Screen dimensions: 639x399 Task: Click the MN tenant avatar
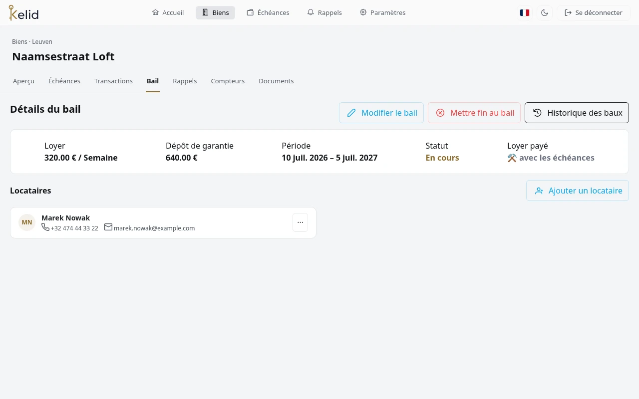[x=27, y=222]
